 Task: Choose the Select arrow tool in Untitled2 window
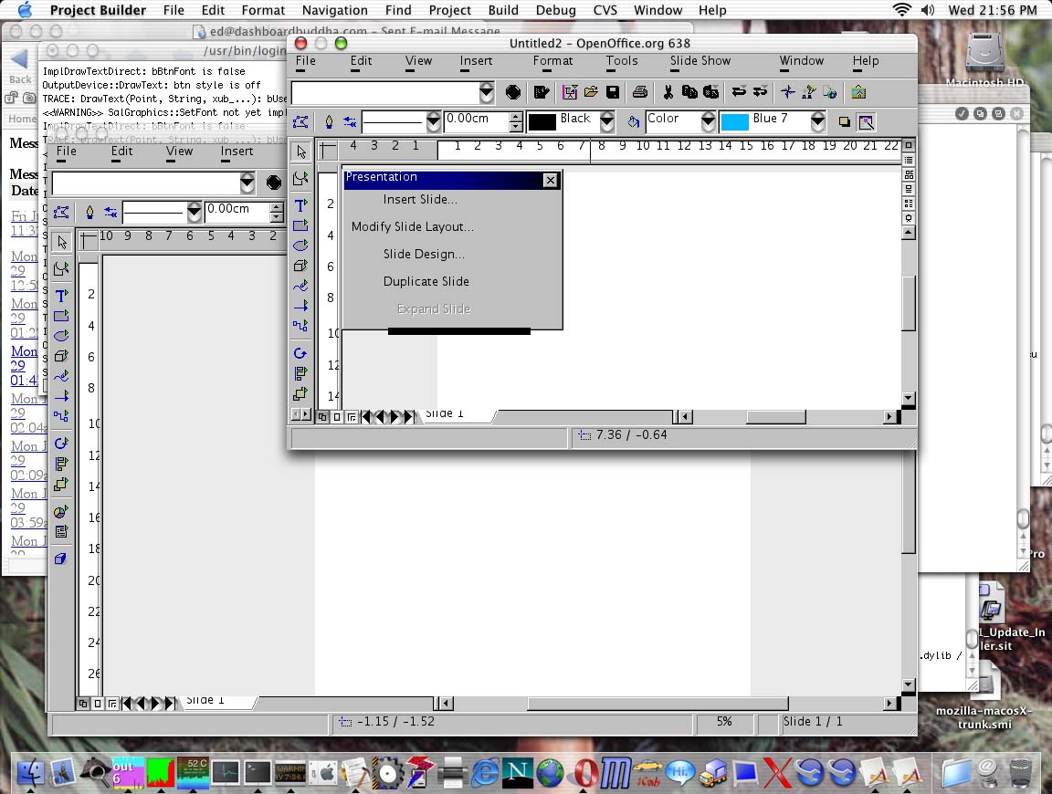pos(300,152)
